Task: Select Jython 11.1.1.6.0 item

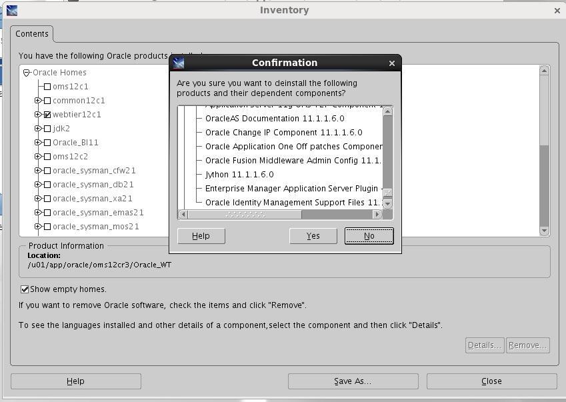Action: [x=239, y=175]
